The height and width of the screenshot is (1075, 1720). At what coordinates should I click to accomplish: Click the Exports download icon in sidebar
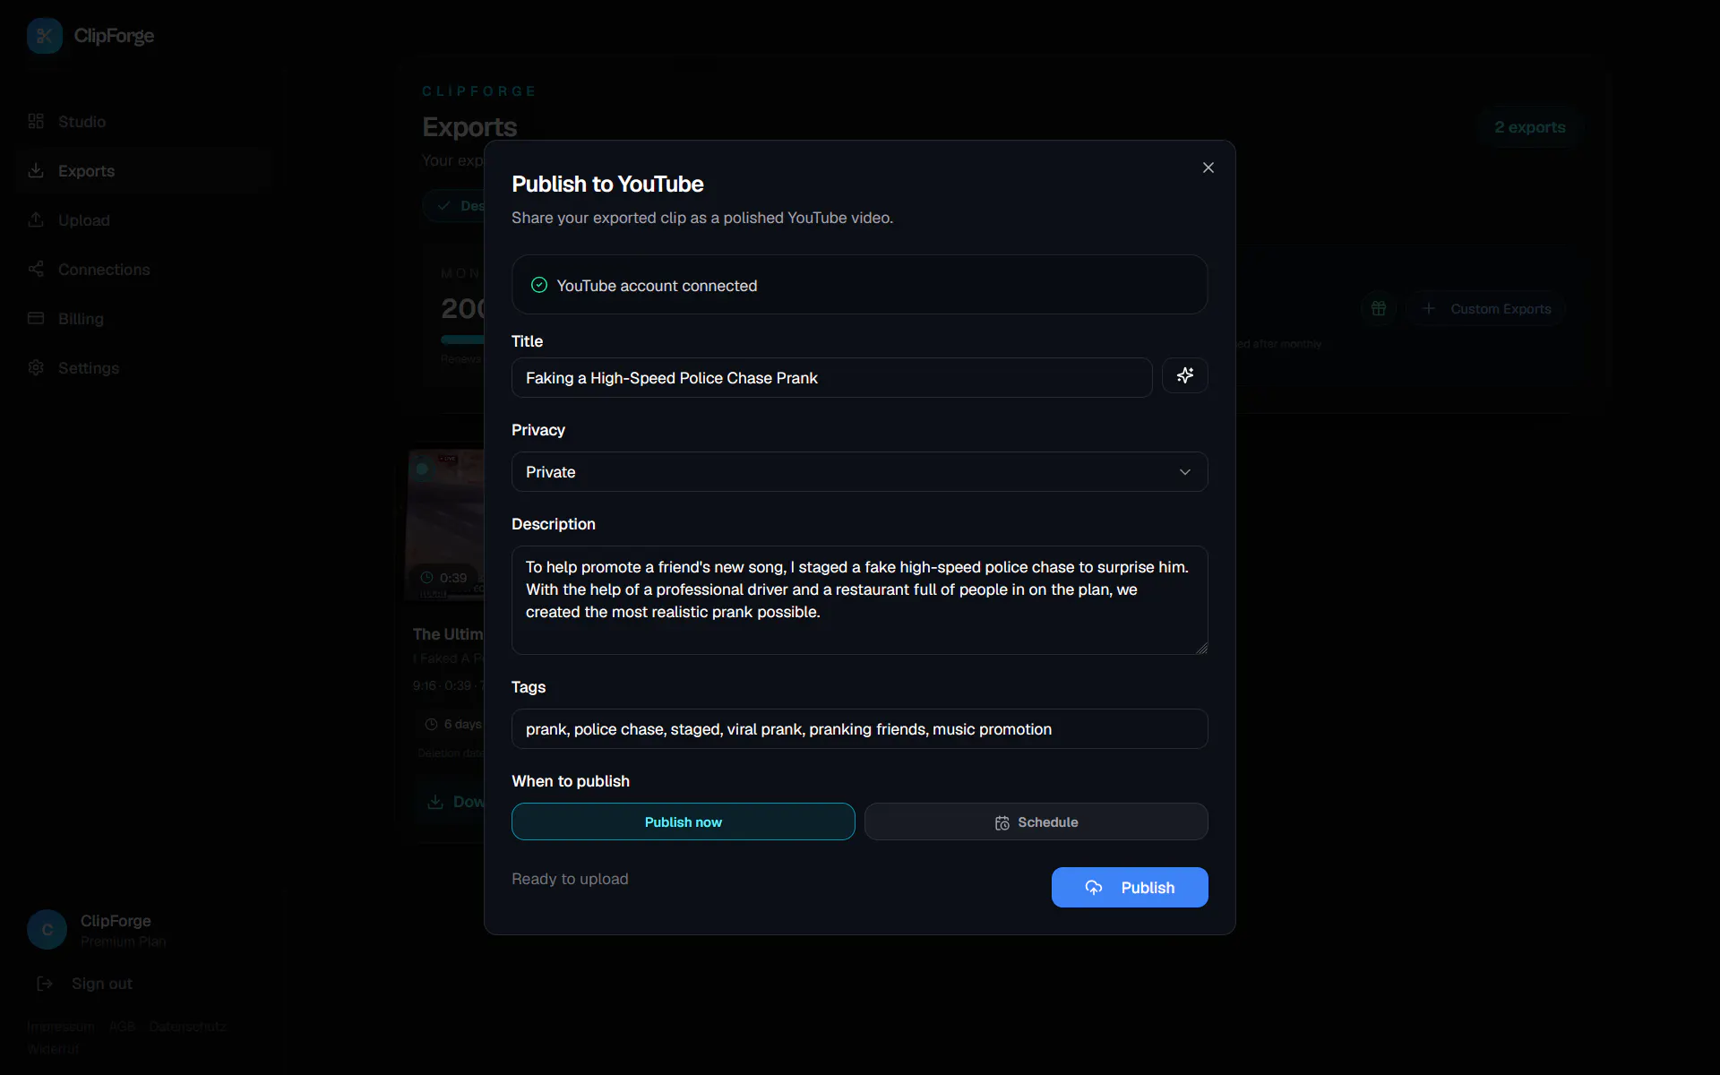[36, 170]
